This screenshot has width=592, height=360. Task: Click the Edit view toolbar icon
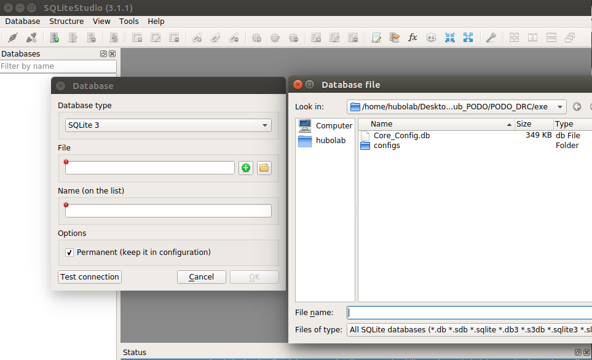[x=334, y=37]
